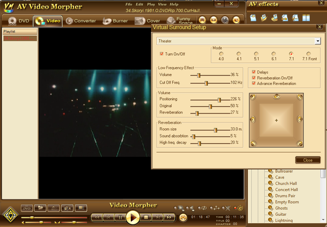This screenshot has height=227, width=327.
Task: Toggle the Turn On/Off checkbox
Action: coord(161,54)
